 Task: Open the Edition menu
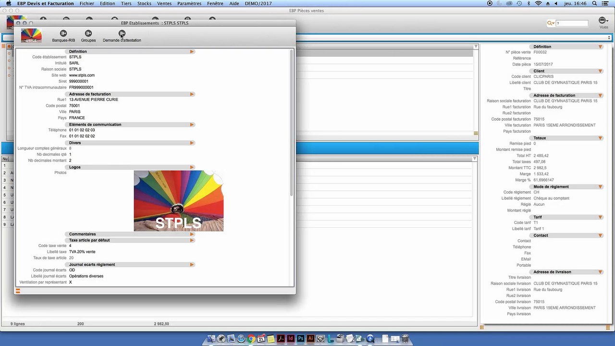click(x=107, y=3)
